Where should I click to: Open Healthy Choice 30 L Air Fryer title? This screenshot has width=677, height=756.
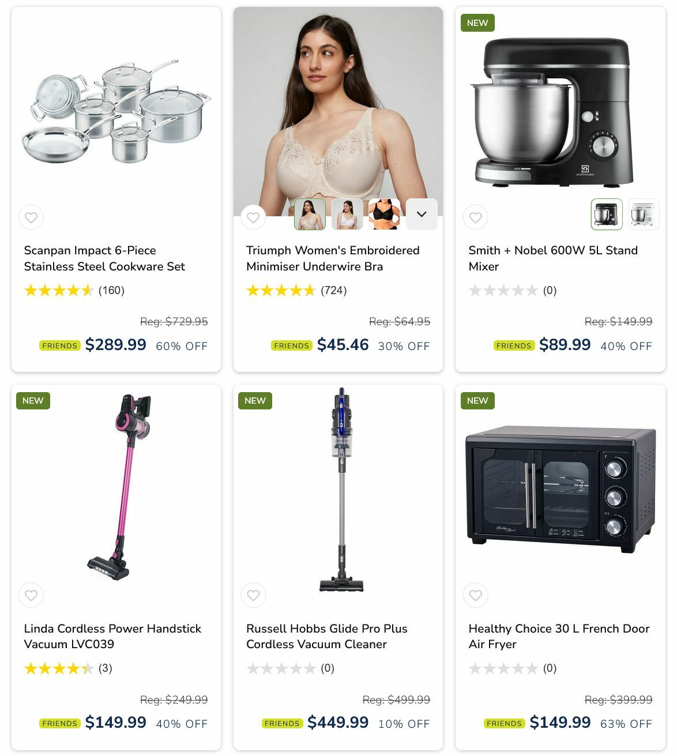(559, 636)
